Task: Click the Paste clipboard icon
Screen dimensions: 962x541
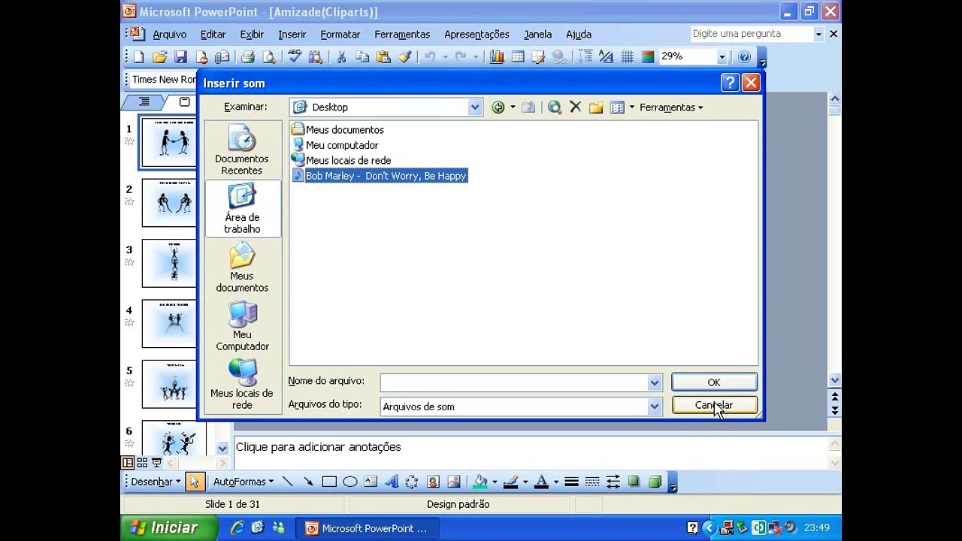Action: coord(383,57)
